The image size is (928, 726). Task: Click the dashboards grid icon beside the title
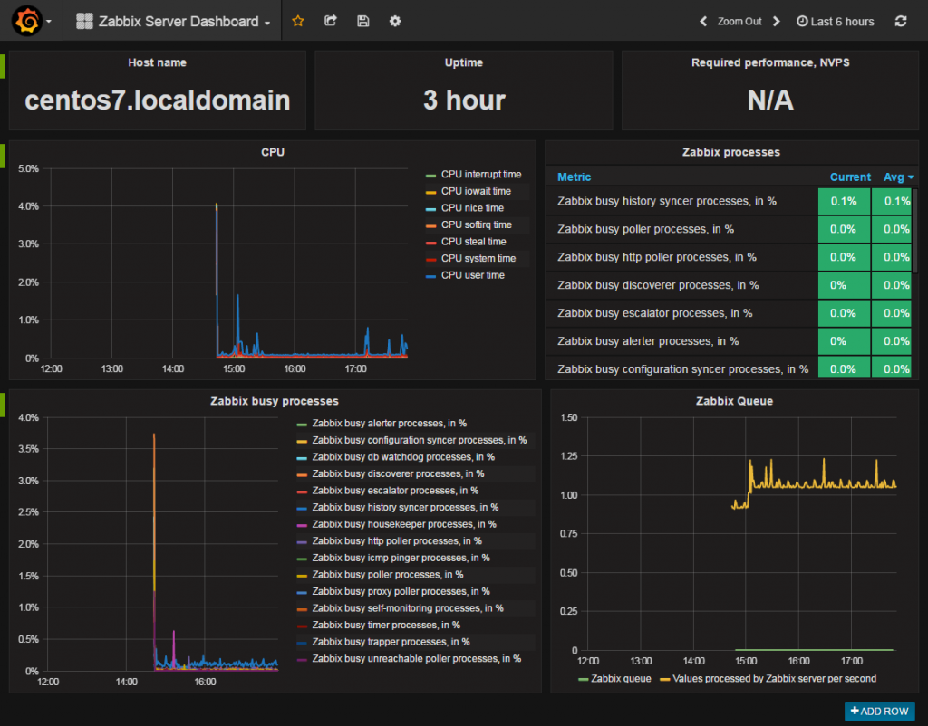coord(84,20)
